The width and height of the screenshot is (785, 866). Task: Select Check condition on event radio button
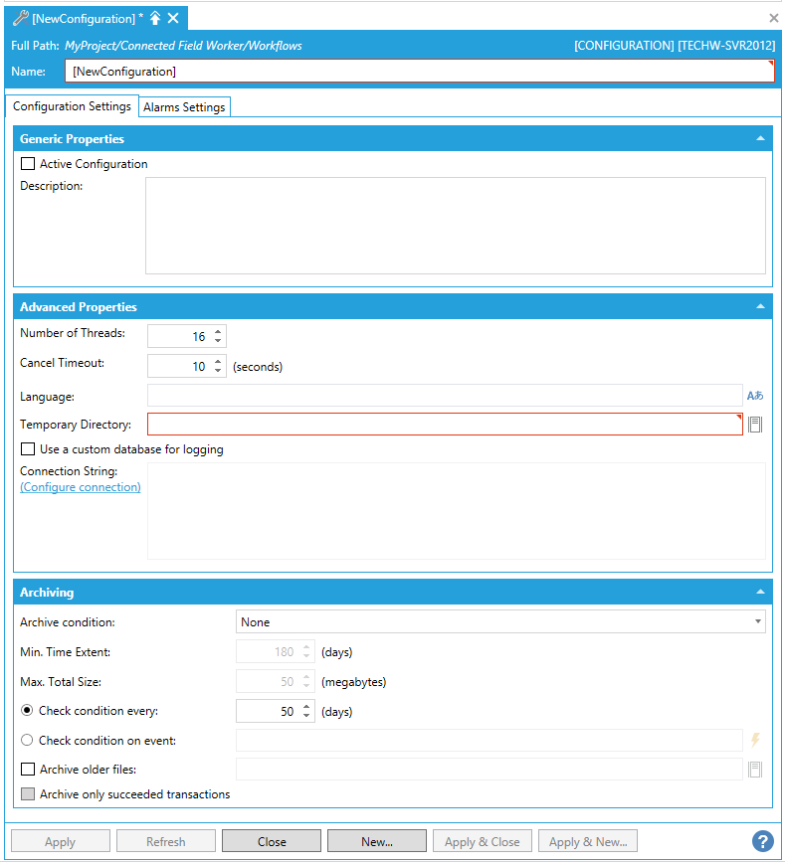point(27,740)
